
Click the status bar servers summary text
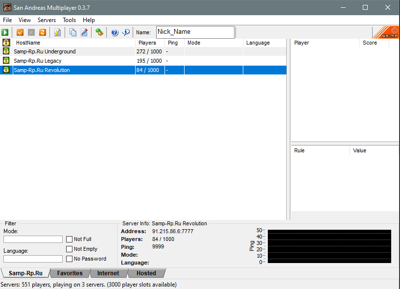[89, 285]
